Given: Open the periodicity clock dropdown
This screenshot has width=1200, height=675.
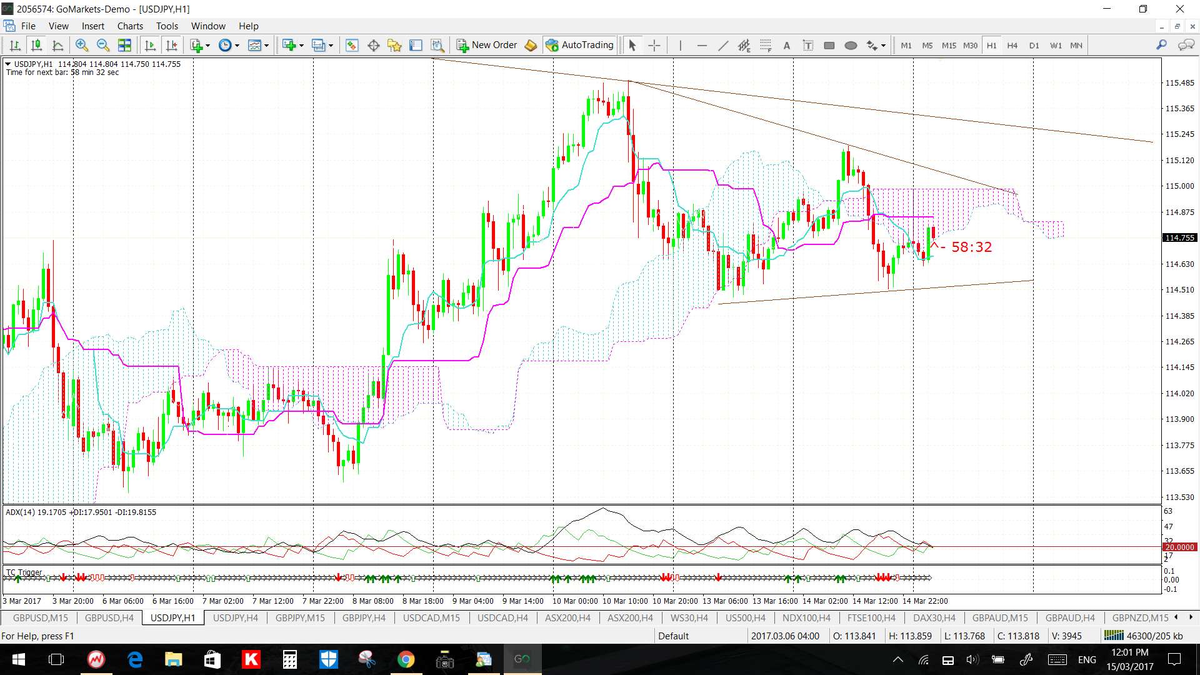Looking at the screenshot, I should coord(237,45).
